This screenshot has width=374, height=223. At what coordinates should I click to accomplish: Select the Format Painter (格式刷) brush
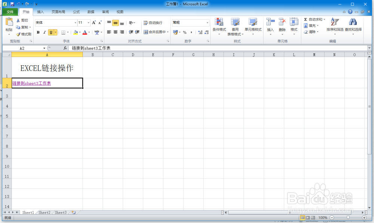(18, 34)
